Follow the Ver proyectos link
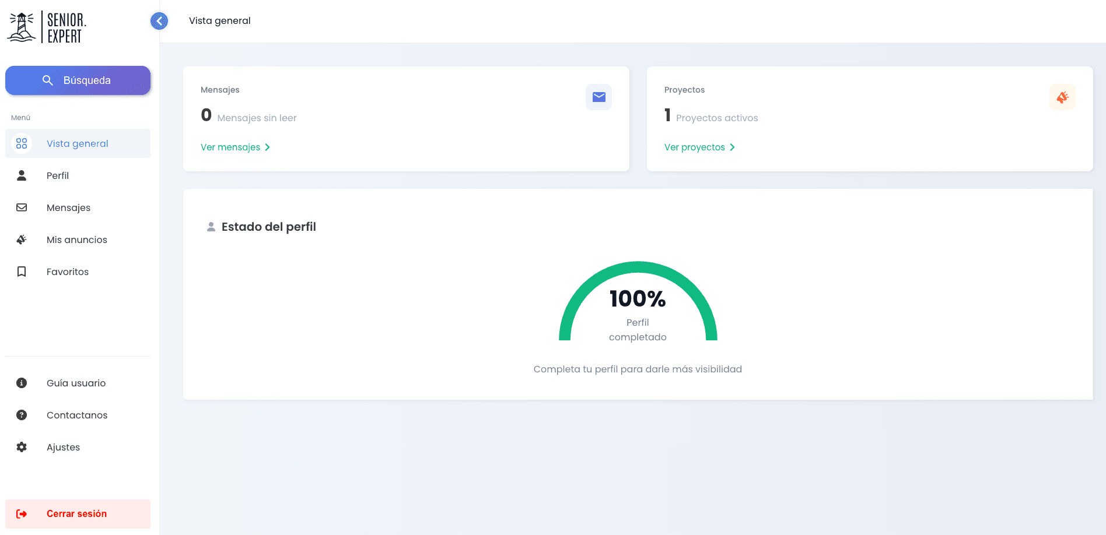The image size is (1106, 535). coord(694,147)
